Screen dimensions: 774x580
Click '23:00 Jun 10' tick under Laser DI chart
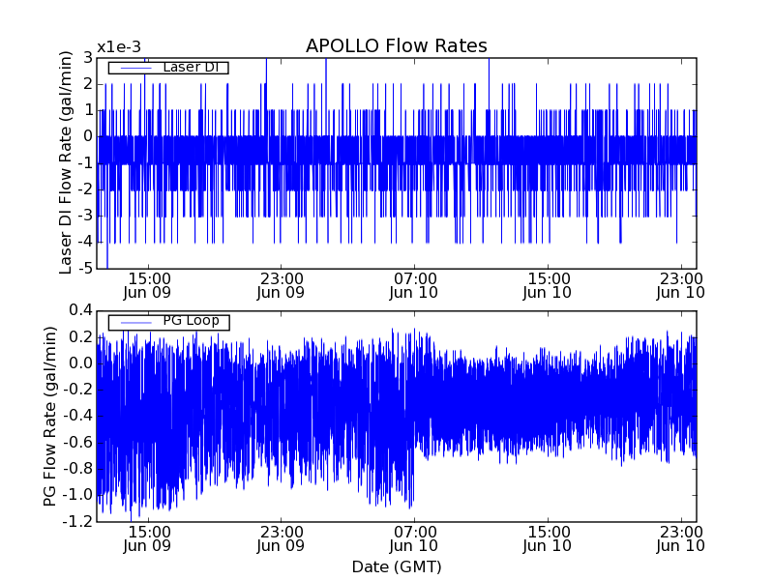(x=681, y=285)
